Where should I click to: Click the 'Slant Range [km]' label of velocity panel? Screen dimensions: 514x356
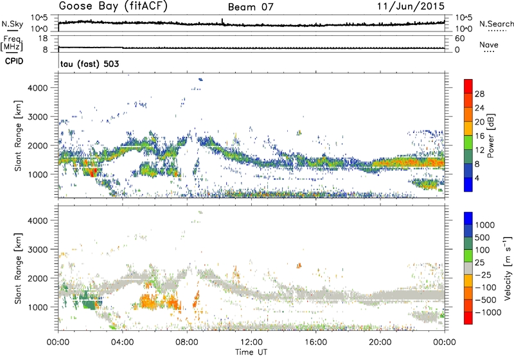point(18,269)
